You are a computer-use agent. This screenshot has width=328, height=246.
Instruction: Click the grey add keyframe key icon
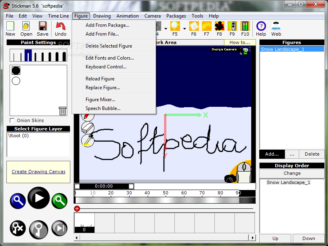click(38, 230)
